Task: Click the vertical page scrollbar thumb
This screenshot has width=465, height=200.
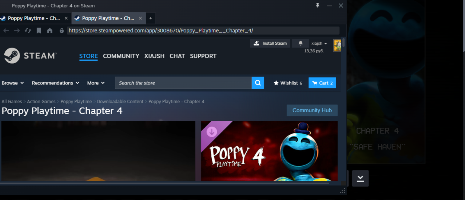Action: tap(344, 42)
